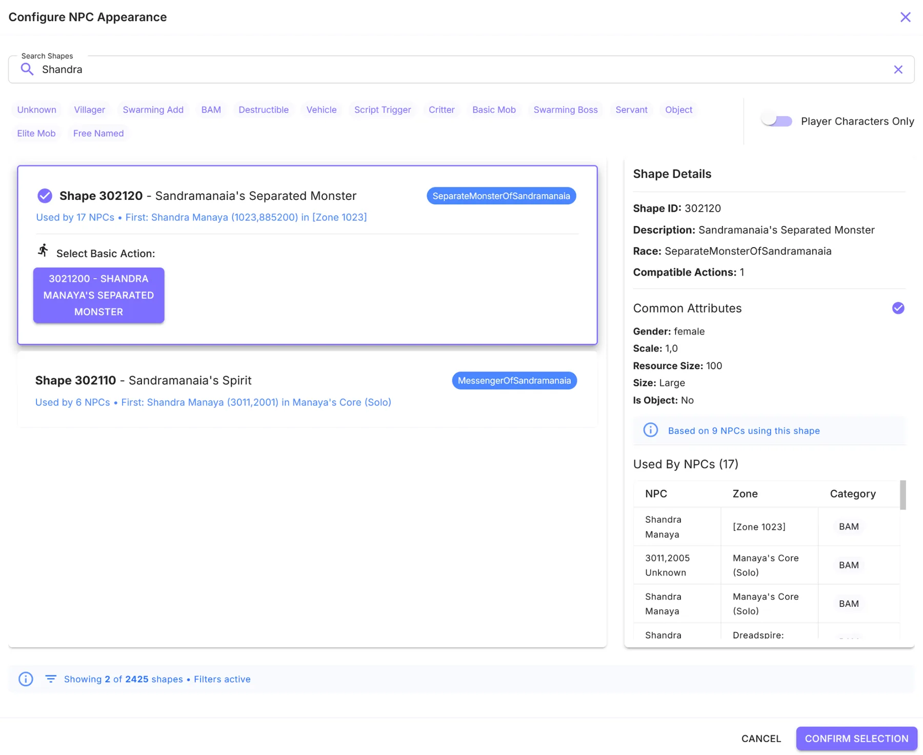This screenshot has height=755, width=923.
Task: Filter by Basic Mob chip
Action: 494,110
